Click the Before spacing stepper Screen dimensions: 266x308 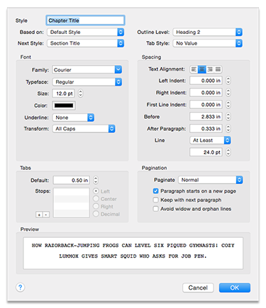[x=228, y=117]
